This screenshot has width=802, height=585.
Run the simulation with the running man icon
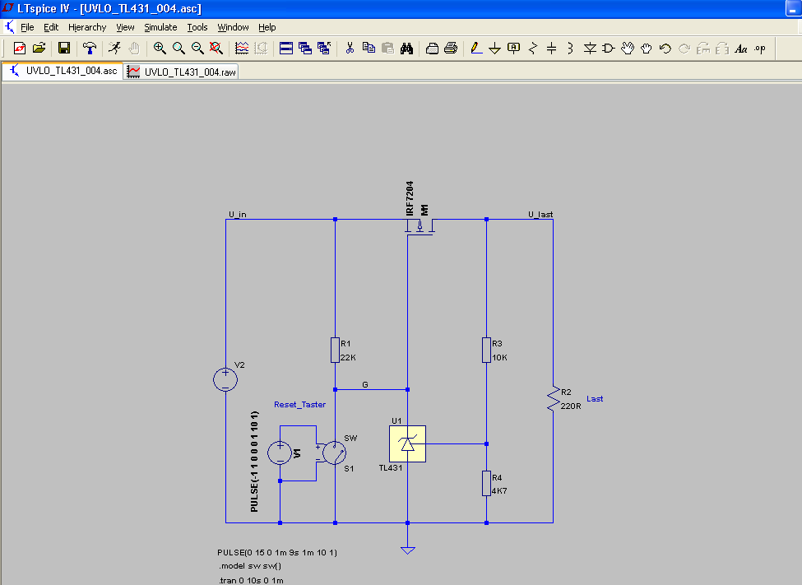[x=114, y=48]
